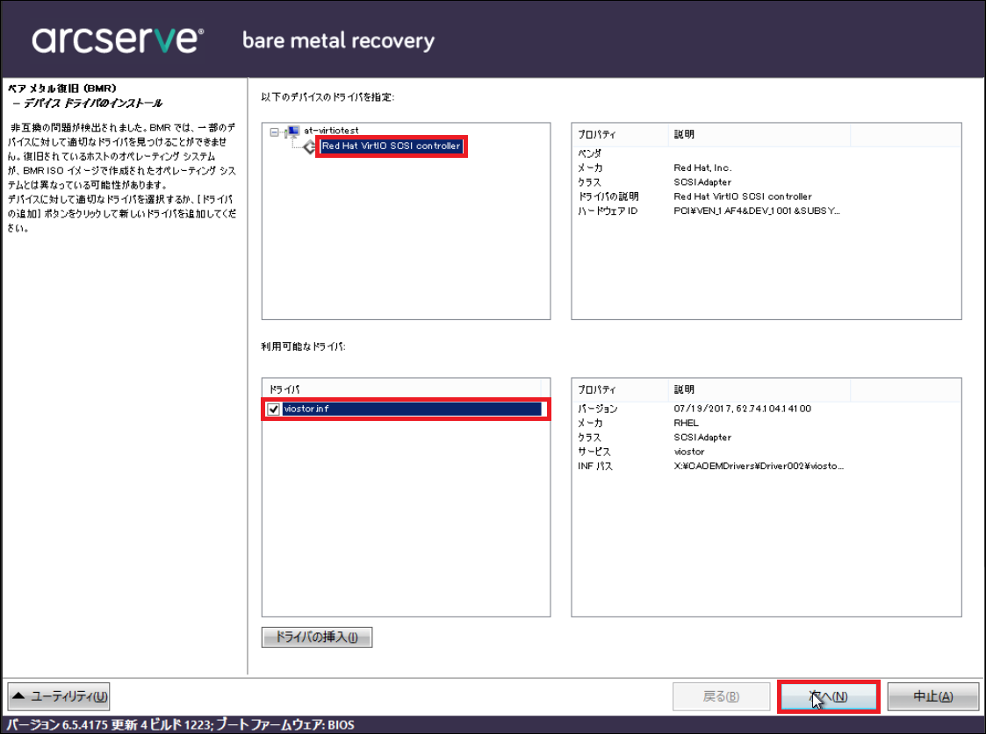The width and height of the screenshot is (986, 734).
Task: Click the 以下のデバイスのドライバを指定 label
Action: [x=327, y=97]
